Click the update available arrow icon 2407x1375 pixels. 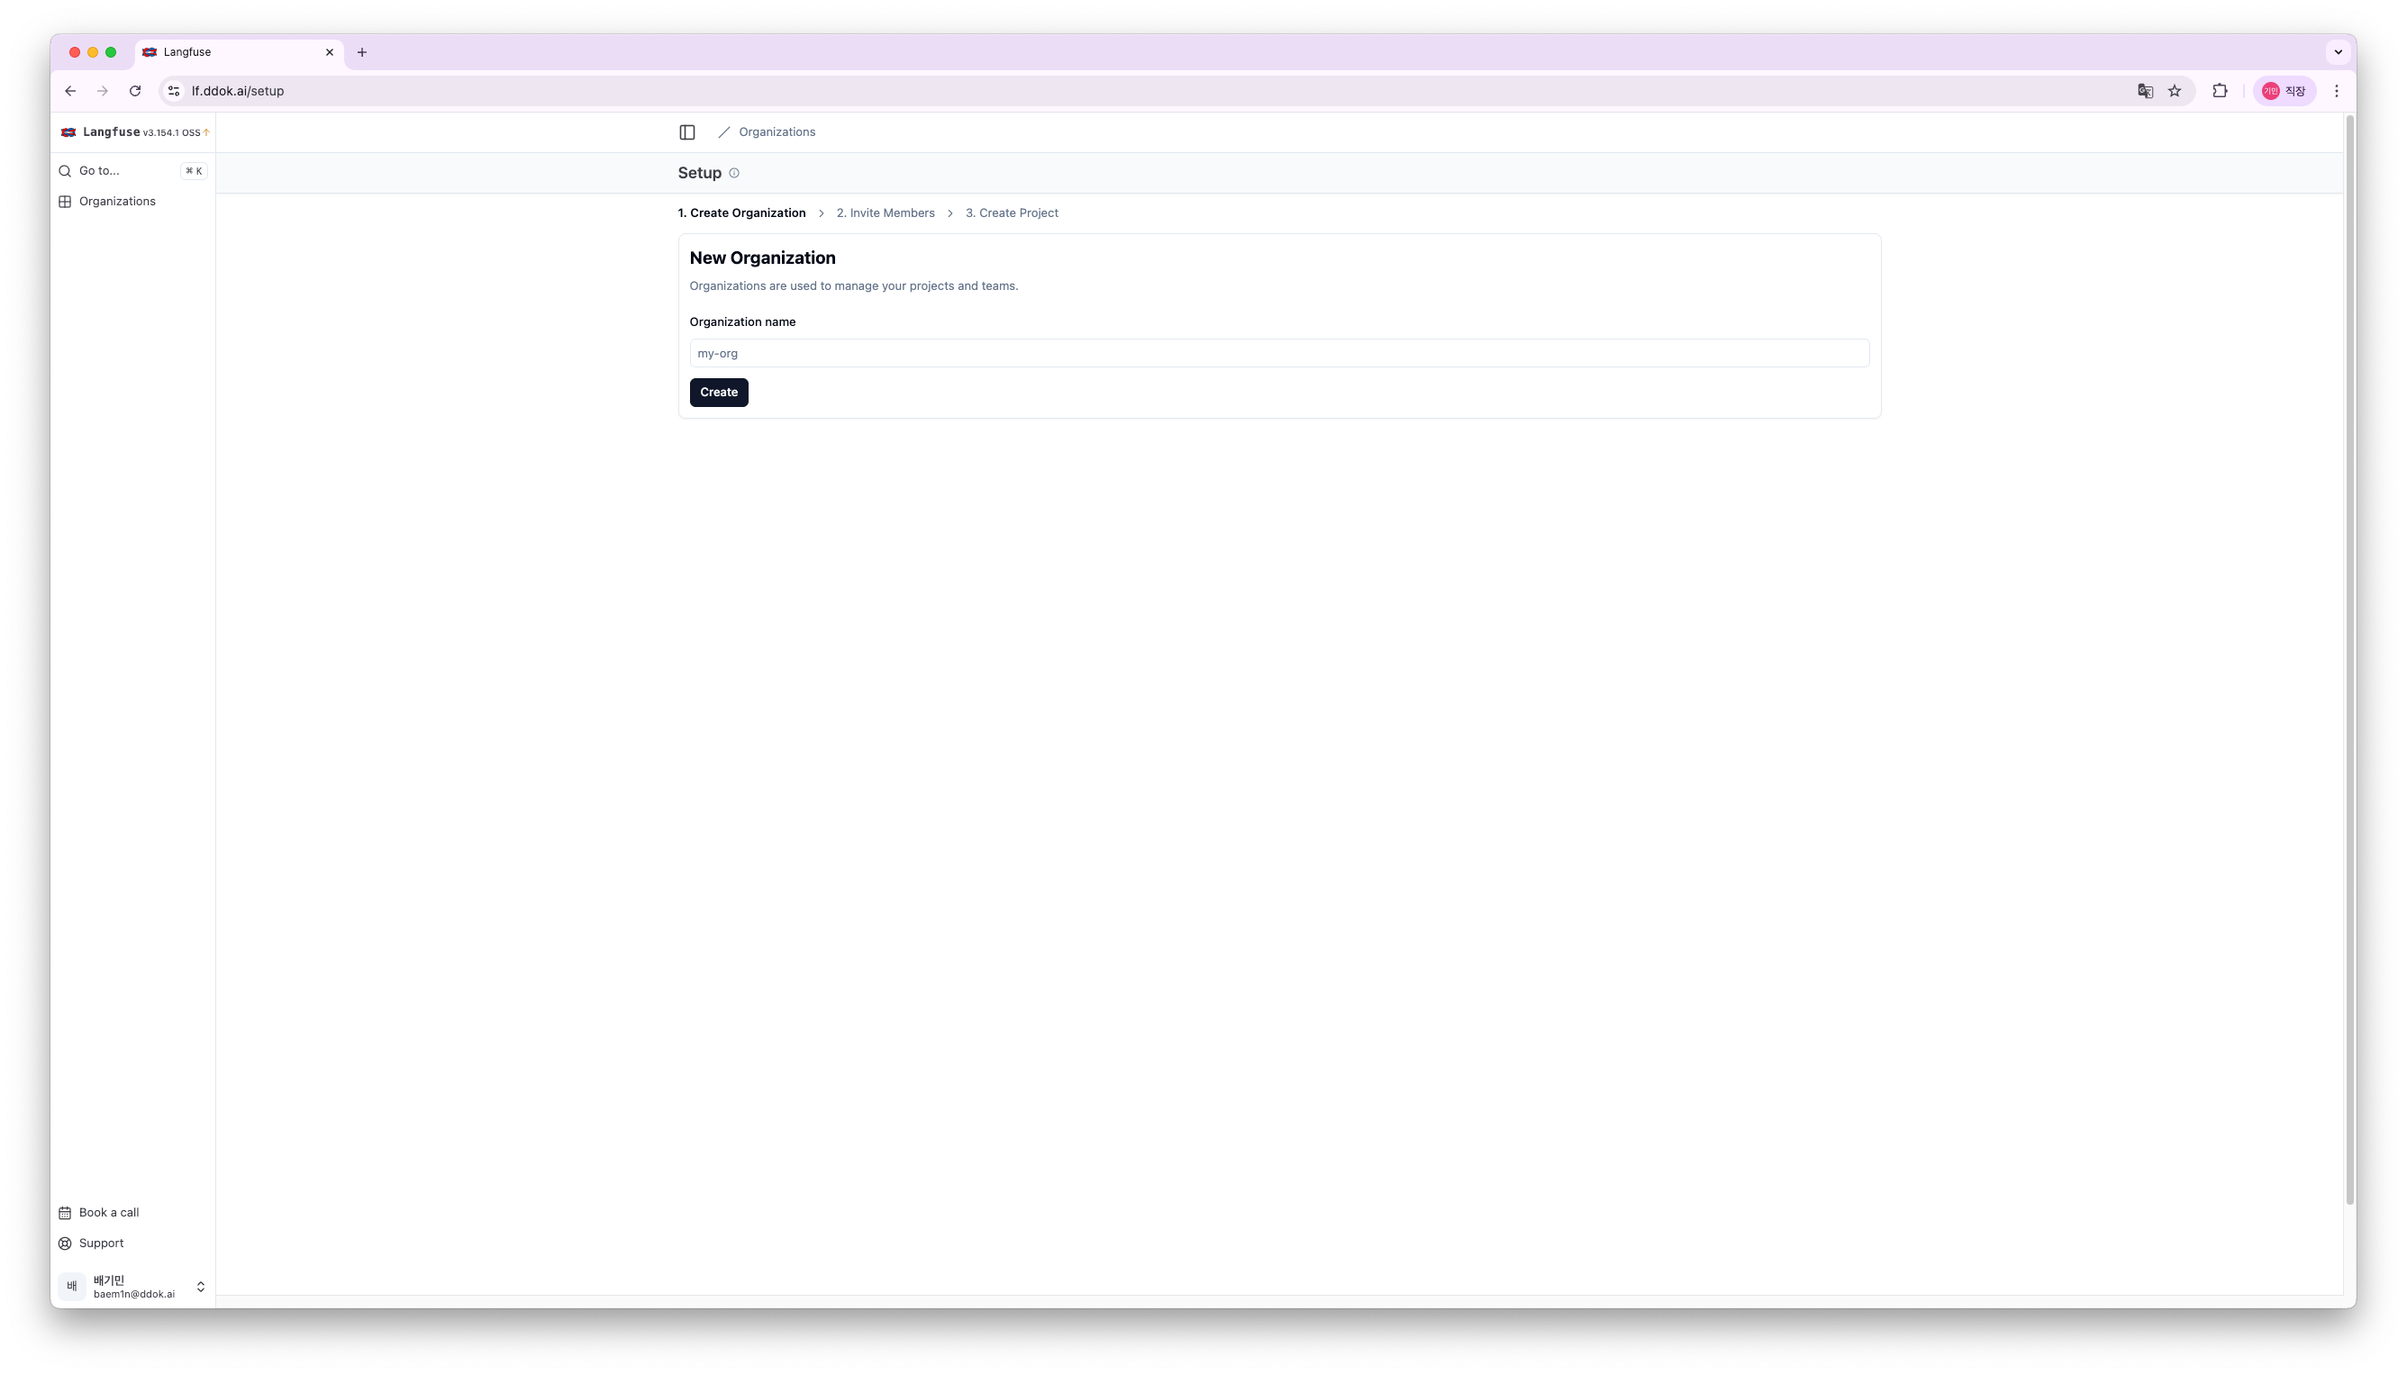click(206, 132)
